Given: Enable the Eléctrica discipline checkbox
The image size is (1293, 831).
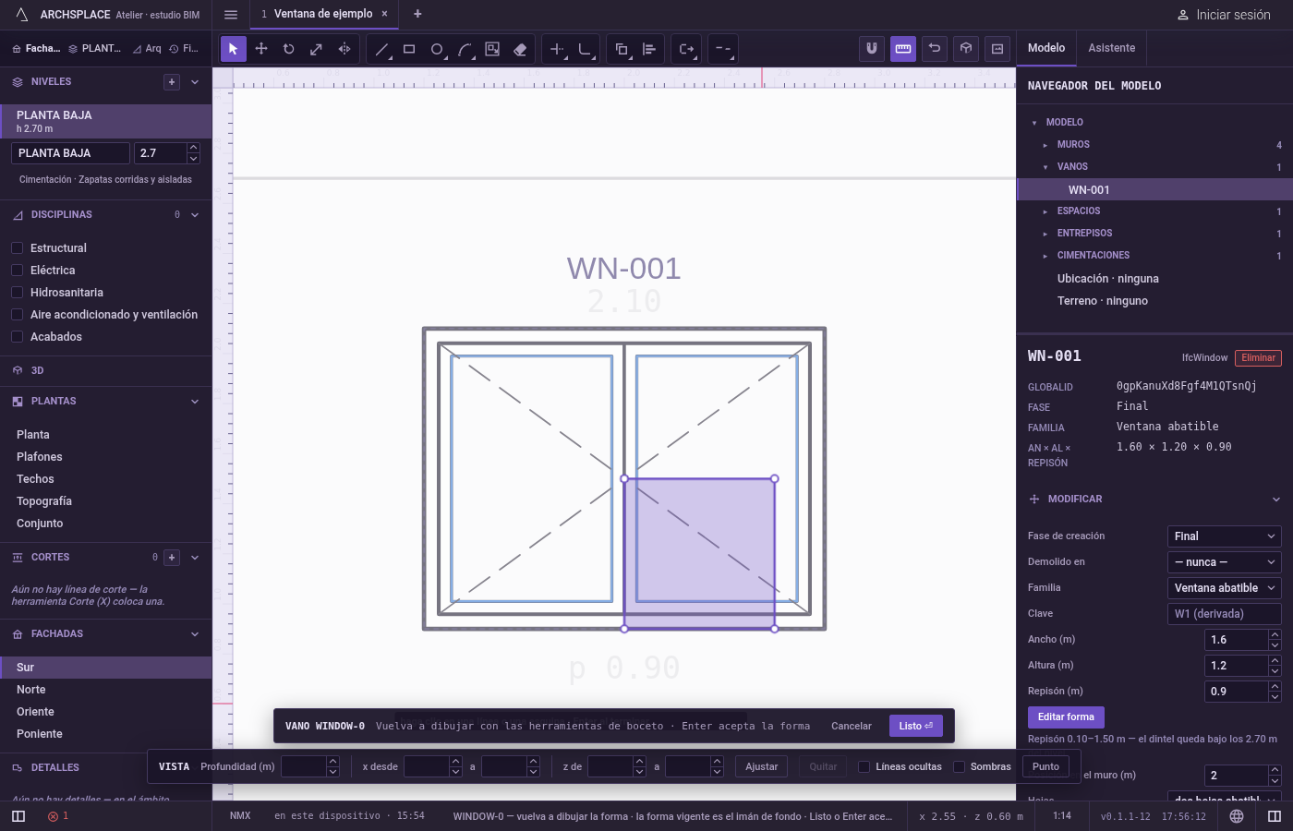Looking at the screenshot, I should [17, 271].
